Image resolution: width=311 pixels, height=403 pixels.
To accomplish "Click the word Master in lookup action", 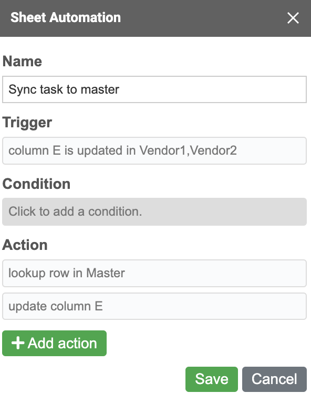I will pos(106,273).
